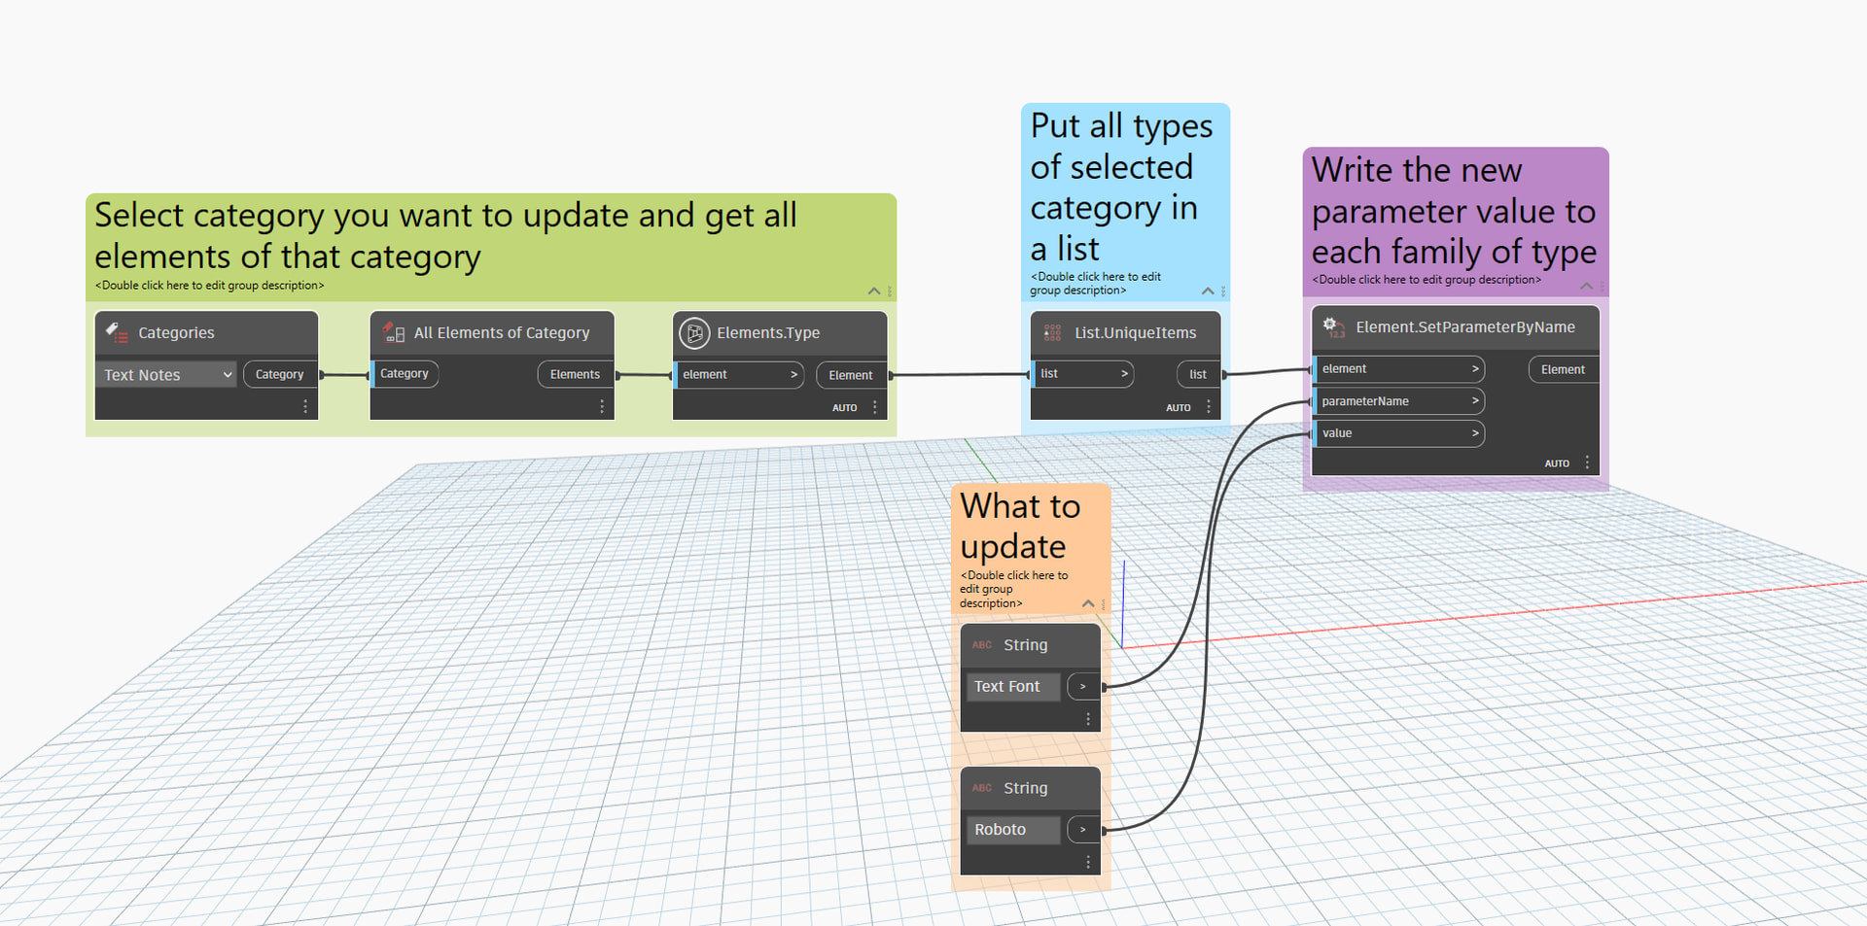The width and height of the screenshot is (1867, 926).
Task: Click the List.UniqueItems node icon
Action: pos(1052,332)
